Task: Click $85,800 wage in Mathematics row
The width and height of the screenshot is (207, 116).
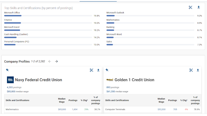Action: coord(62,109)
